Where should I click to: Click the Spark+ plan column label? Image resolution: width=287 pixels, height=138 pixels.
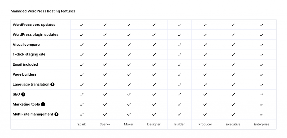point(105,124)
